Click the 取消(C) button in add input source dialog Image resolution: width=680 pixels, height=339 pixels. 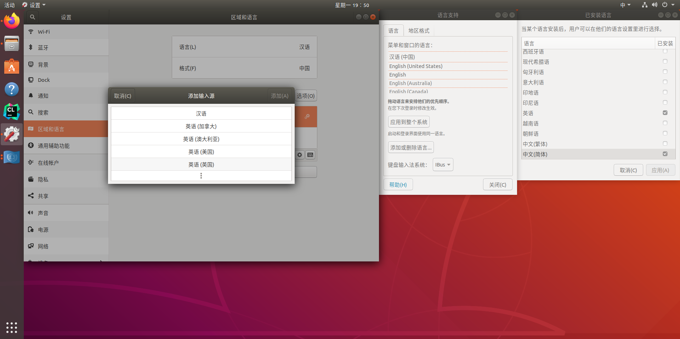click(123, 96)
